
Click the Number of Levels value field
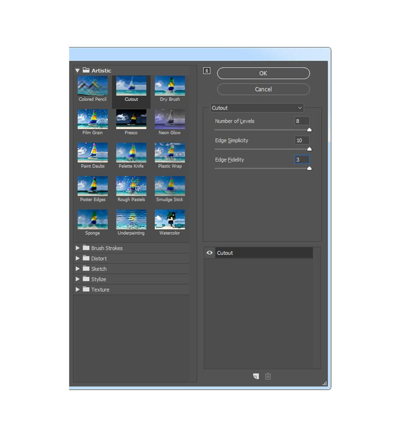tap(302, 121)
